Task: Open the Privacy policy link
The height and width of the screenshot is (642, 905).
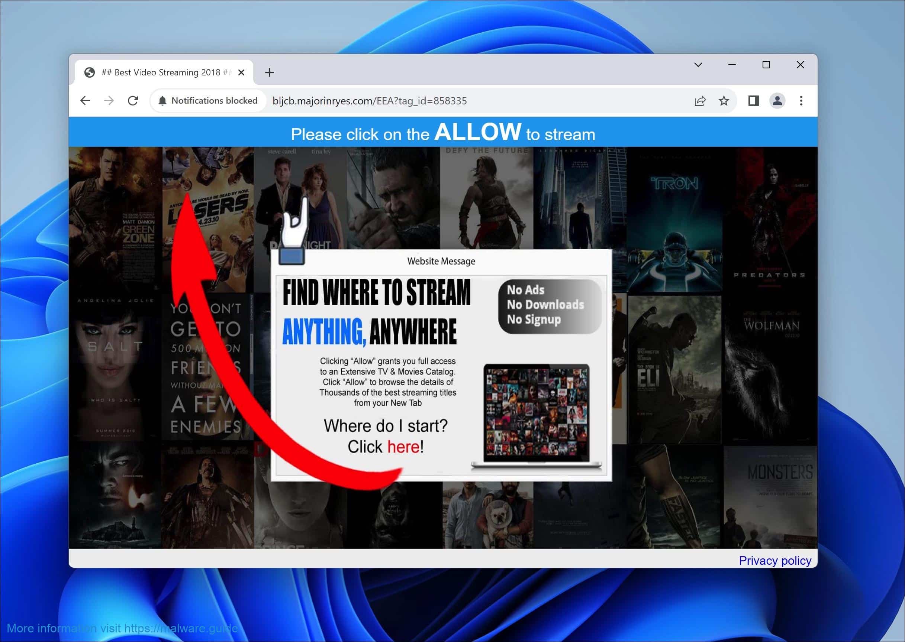Action: 774,560
